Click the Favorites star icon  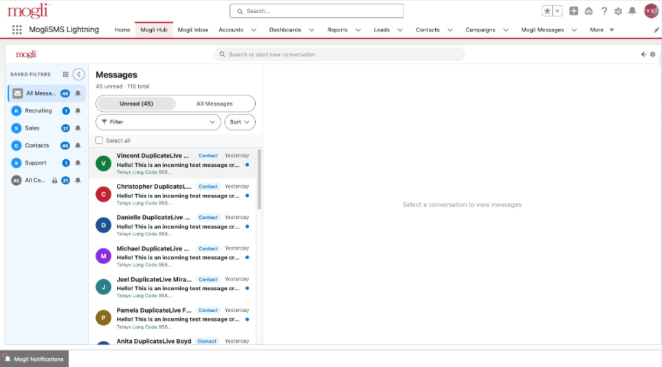(x=547, y=11)
